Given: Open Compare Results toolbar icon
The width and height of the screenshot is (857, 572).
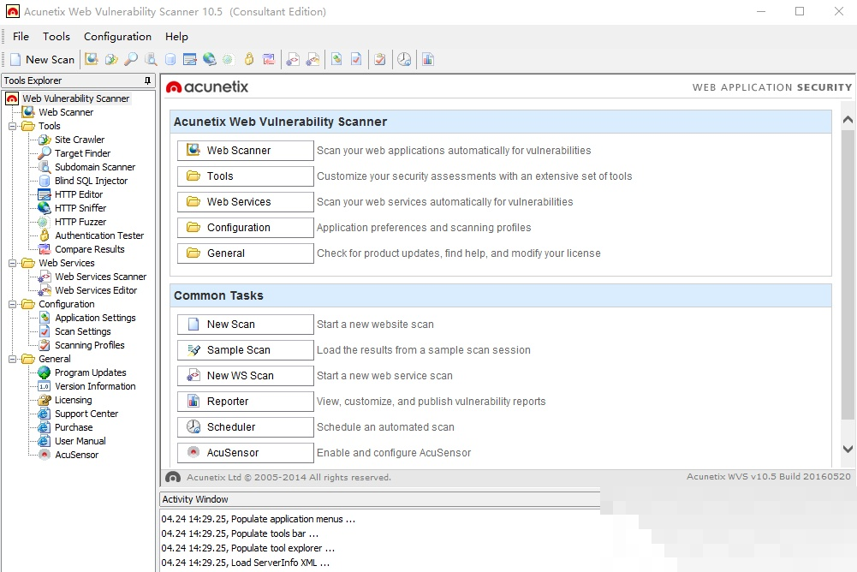Looking at the screenshot, I should click(x=268, y=59).
